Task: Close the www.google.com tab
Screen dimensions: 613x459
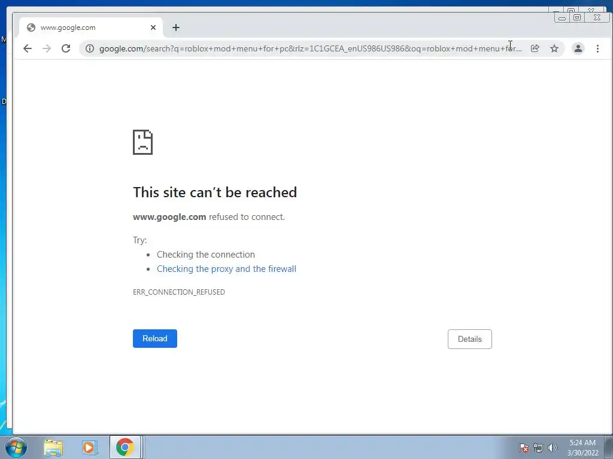Action: coord(153,27)
